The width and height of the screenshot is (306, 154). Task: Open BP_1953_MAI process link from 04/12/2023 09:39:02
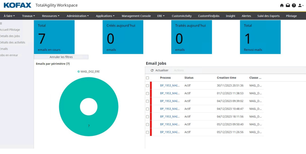170,101
